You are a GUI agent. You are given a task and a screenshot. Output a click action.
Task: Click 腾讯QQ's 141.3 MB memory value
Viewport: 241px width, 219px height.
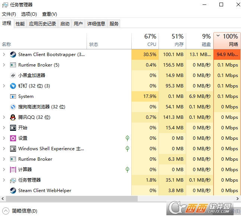[173, 117]
